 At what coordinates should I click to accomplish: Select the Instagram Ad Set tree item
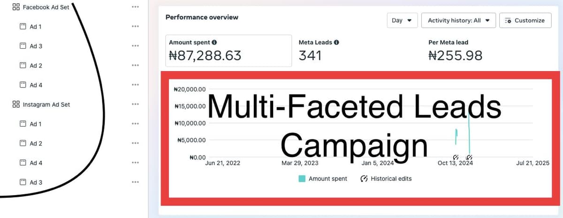tap(46, 104)
